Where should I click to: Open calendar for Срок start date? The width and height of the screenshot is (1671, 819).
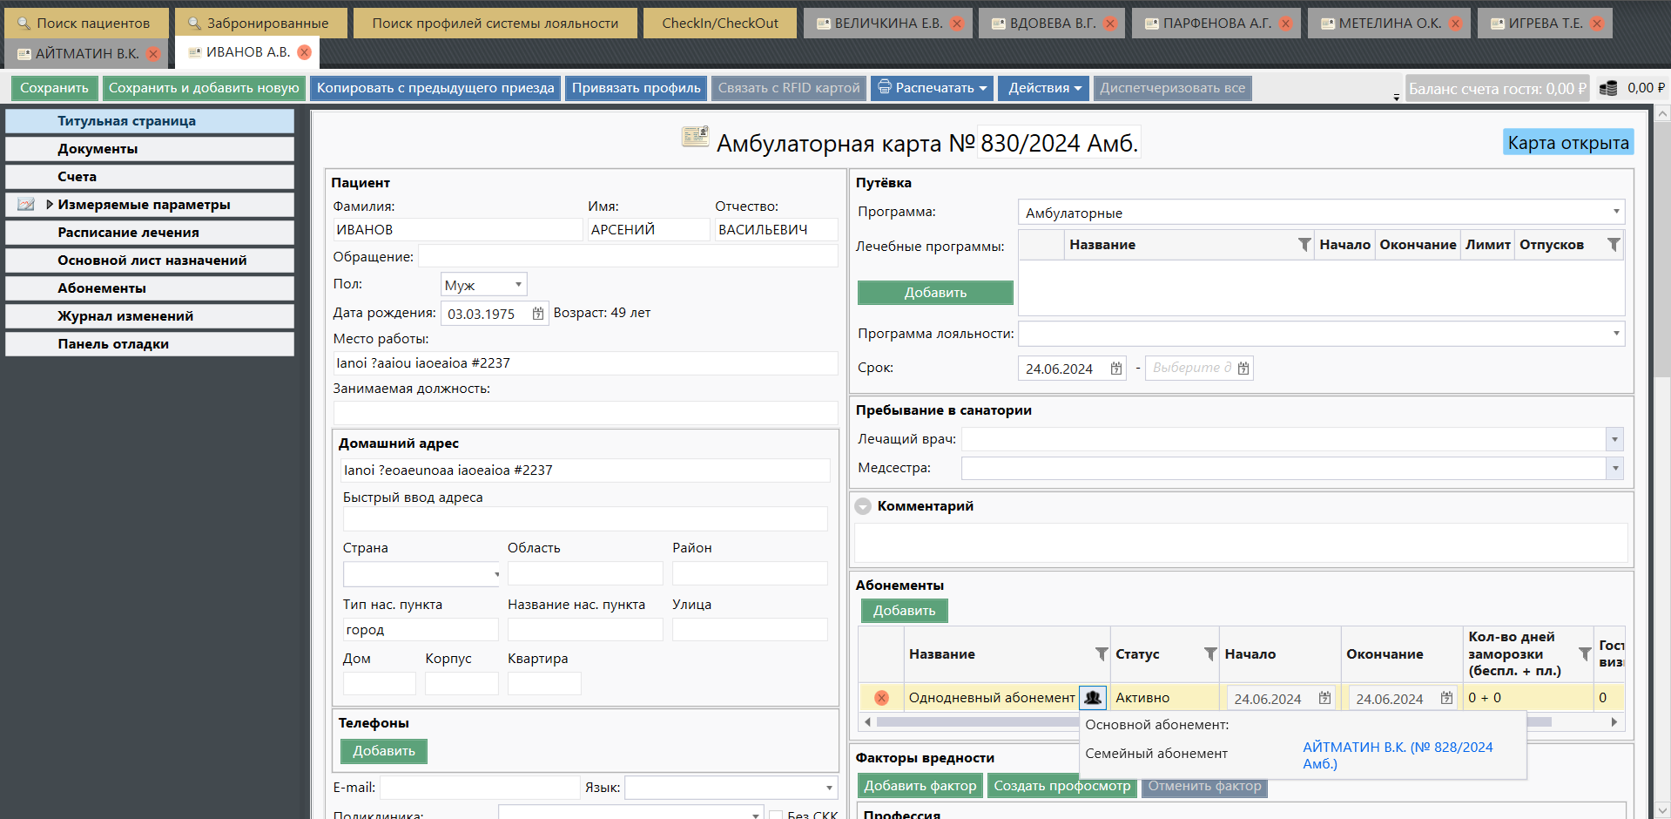pos(1116,369)
